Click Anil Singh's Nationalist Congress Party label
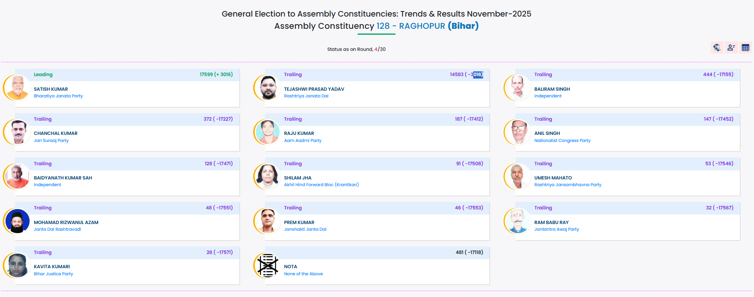Viewport: 754px width, 297px height. (562, 140)
